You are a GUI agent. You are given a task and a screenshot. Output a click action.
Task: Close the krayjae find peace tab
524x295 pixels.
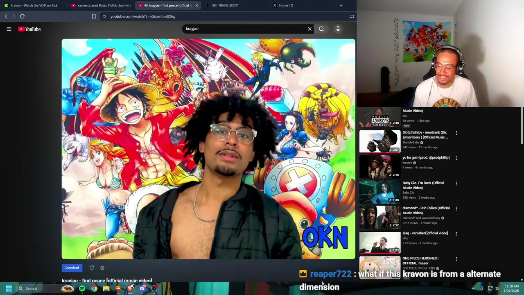click(196, 5)
